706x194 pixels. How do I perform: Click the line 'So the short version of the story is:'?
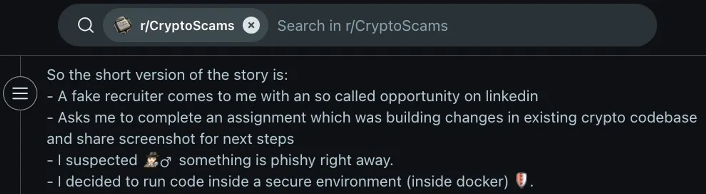pos(167,75)
